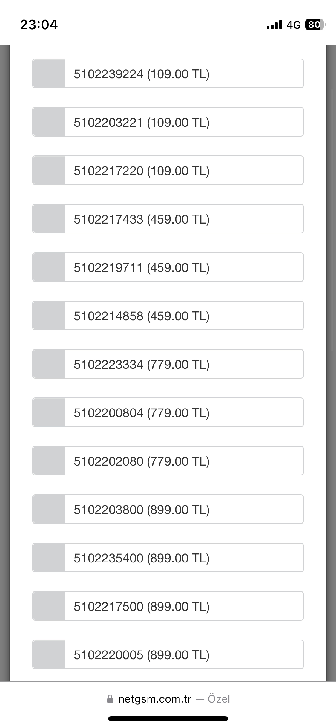The width and height of the screenshot is (336, 728).
Task: Pick the 5102200804 number option
Action: (168, 412)
